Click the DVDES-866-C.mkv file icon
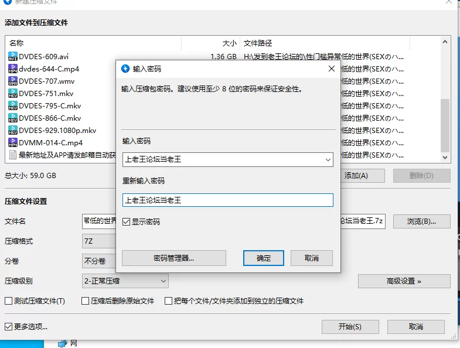The height and width of the screenshot is (348, 460). point(13,118)
